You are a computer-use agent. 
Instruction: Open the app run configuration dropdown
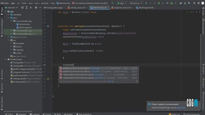click(x=122, y=3)
